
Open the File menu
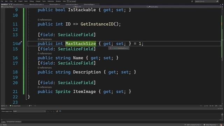(x=2, y=1)
